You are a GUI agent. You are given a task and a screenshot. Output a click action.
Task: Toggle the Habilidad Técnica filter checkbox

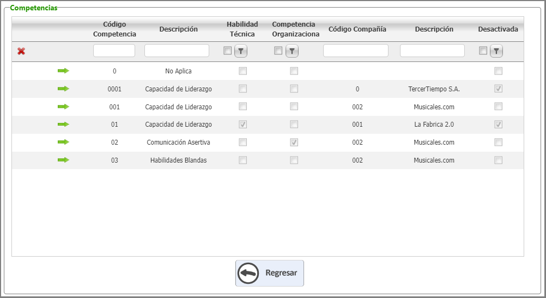(x=227, y=51)
